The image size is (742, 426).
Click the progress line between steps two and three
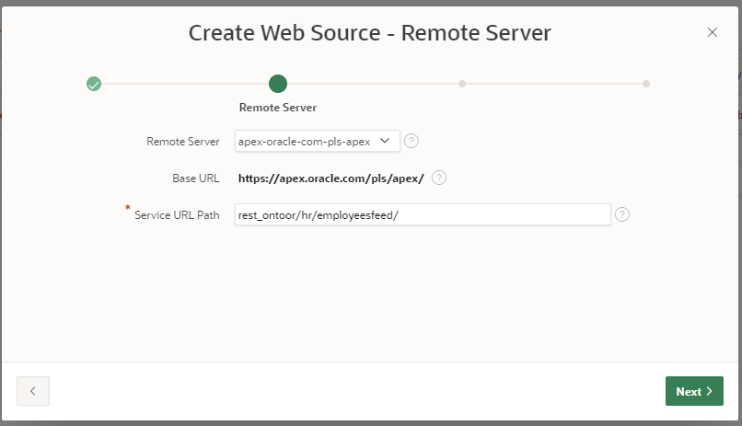tap(370, 84)
